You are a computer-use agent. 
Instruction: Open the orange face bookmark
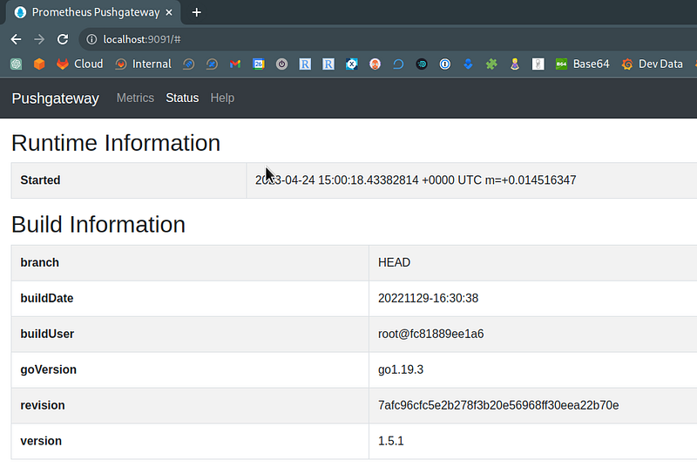(x=376, y=64)
